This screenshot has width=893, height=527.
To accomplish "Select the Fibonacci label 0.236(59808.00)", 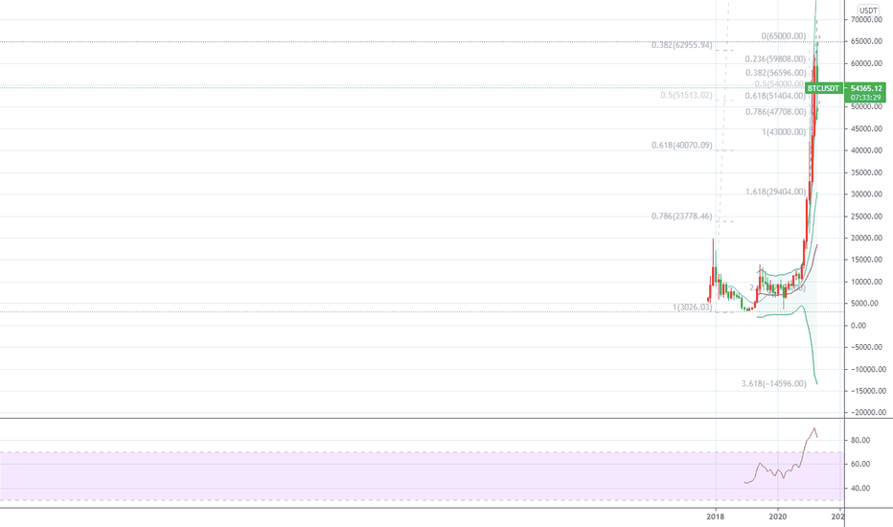I will click(x=776, y=58).
